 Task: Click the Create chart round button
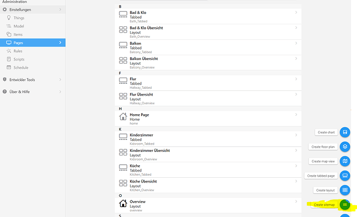[345, 132]
